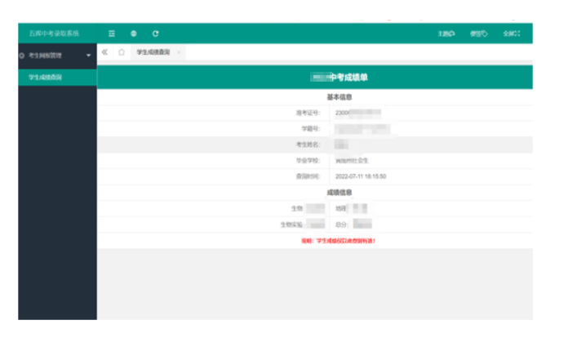Image resolution: width=577 pixels, height=338 pixels.
Task: Click the 学籍号 label
Action: (x=311, y=129)
